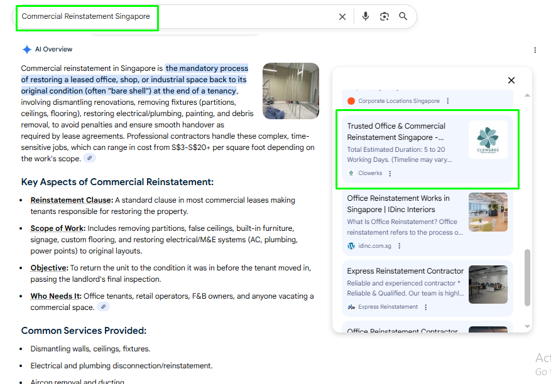Click link icon after first overview paragraph
Image resolution: width=551 pixels, height=384 pixels.
pyautogui.click(x=90, y=159)
